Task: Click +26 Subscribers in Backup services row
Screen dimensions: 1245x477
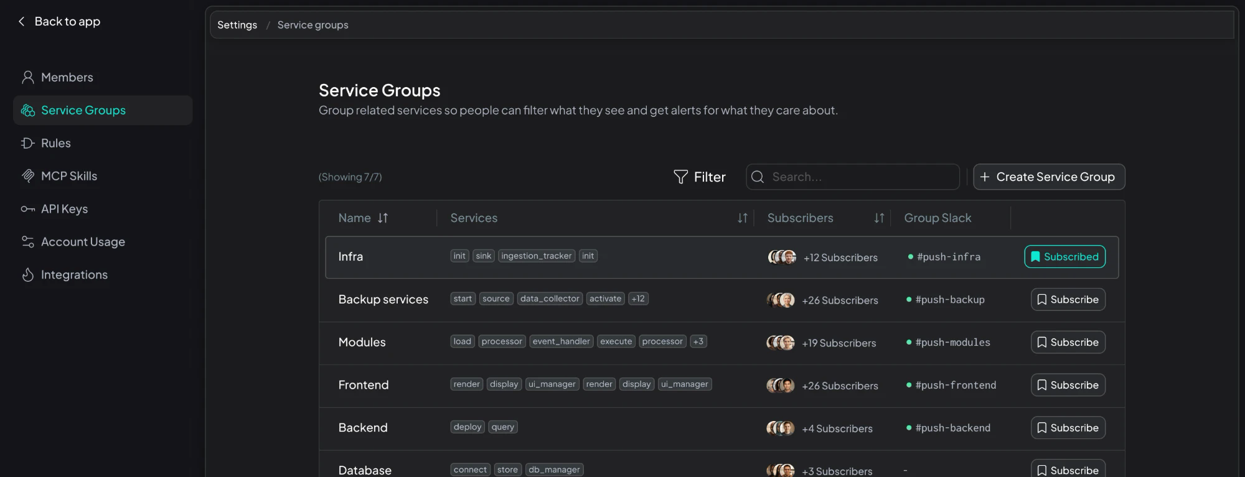Action: pos(840,300)
